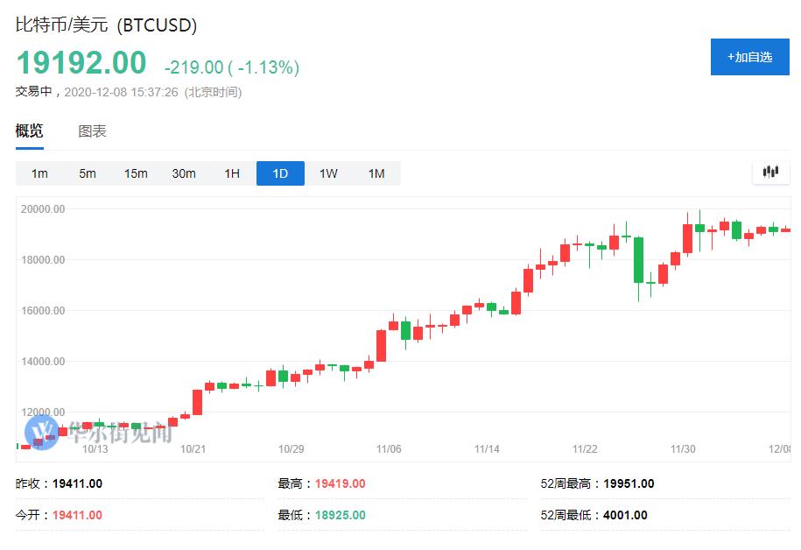
Task: Switch to the 概览 overview tab
Action: tap(29, 131)
